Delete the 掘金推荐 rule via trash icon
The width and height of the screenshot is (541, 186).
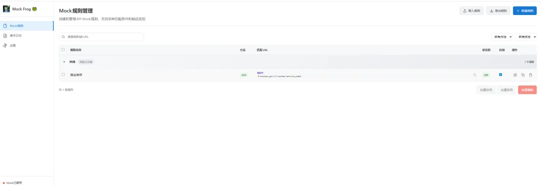point(530,74)
